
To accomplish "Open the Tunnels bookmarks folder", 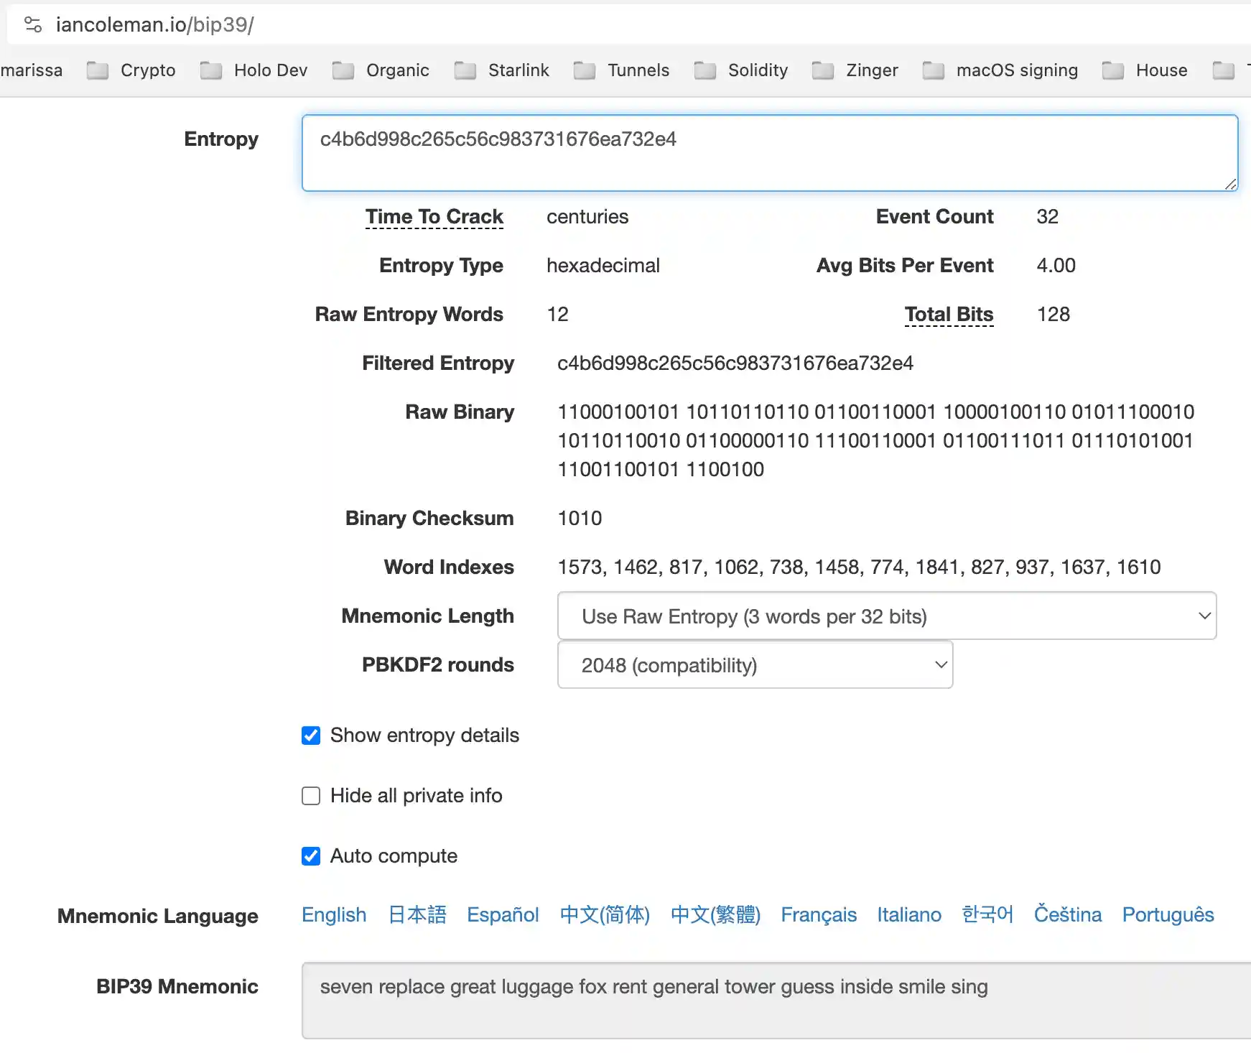I will click(622, 70).
